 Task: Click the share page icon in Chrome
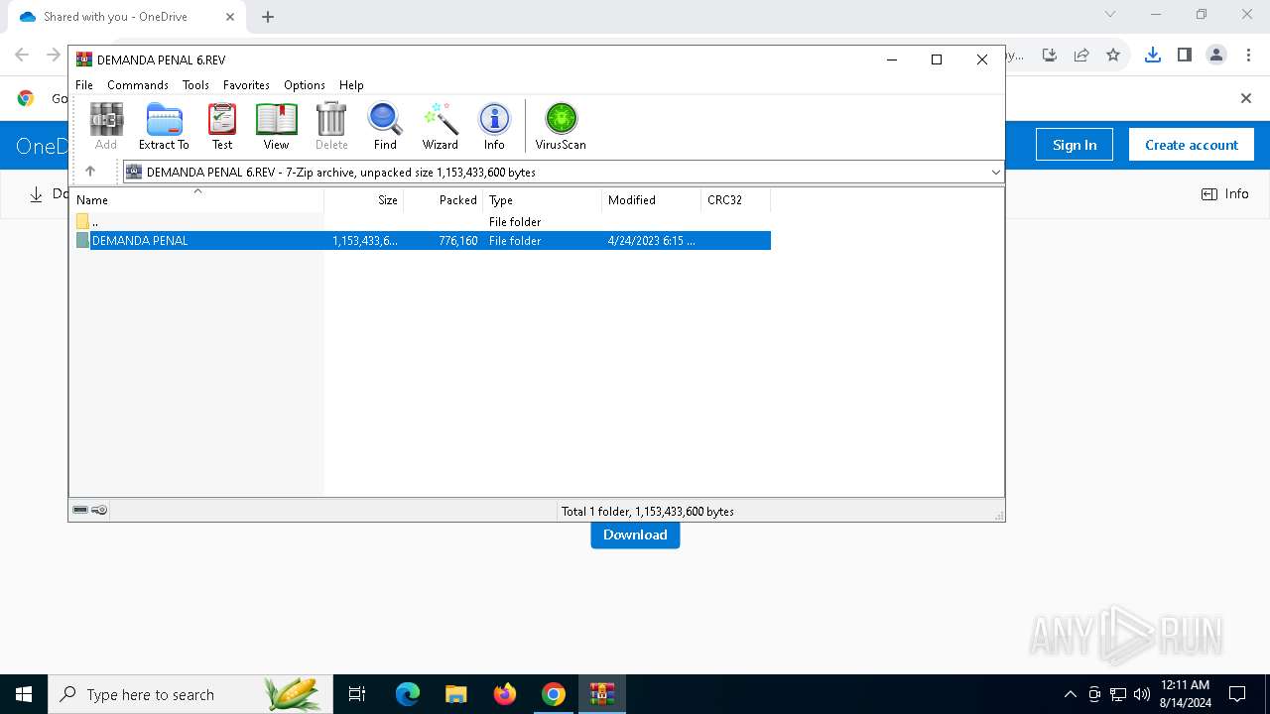pos(1081,56)
